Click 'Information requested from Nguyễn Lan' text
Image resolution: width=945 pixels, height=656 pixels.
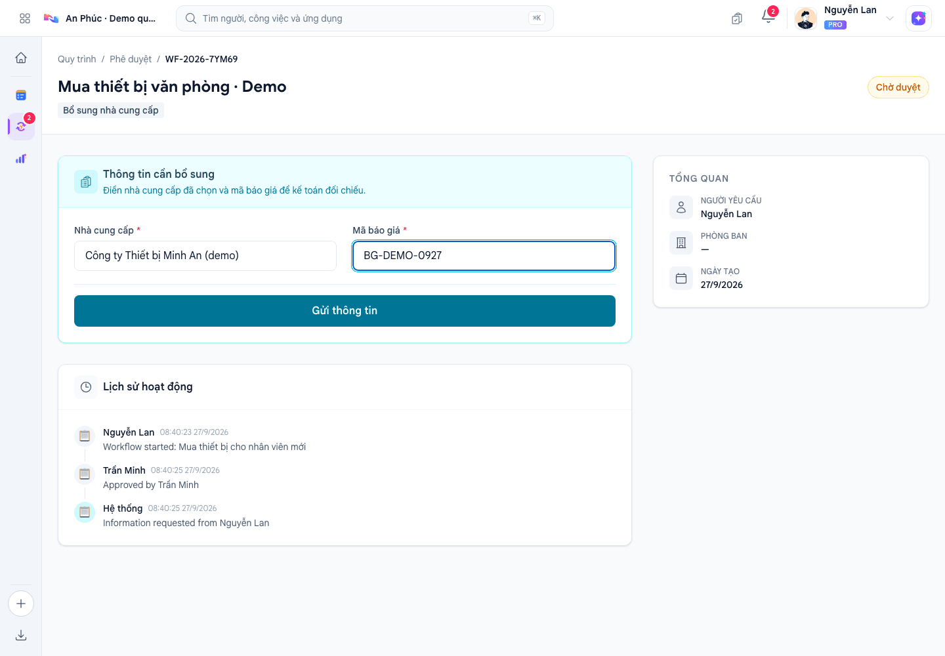pyautogui.click(x=186, y=523)
